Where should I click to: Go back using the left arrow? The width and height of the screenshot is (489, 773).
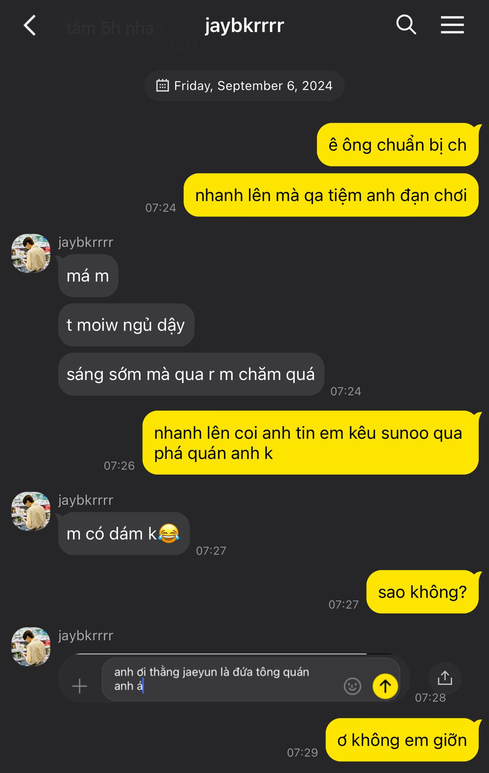click(30, 25)
